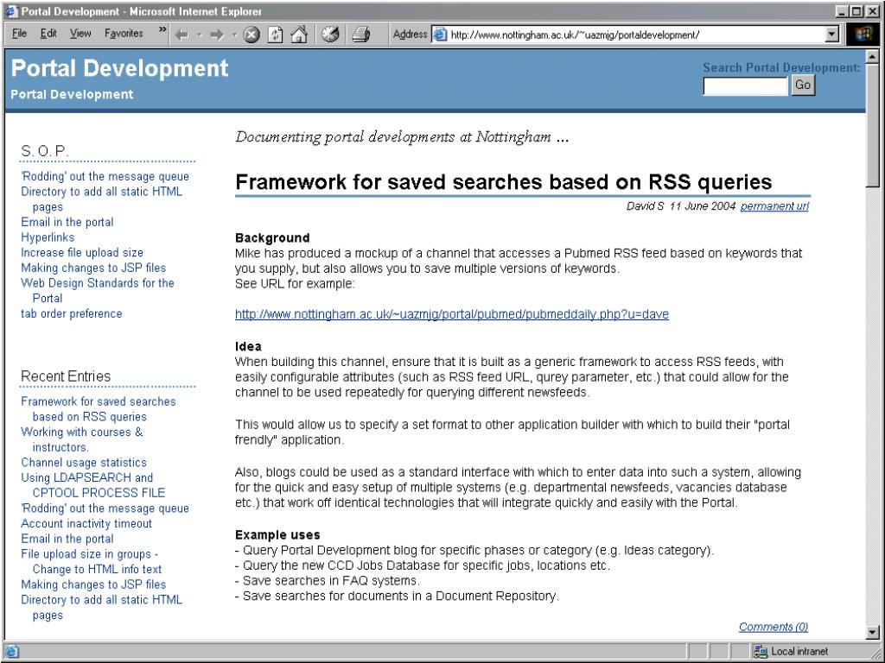
Task: Click the Internet Explorer title bar icon
Action: (x=10, y=10)
